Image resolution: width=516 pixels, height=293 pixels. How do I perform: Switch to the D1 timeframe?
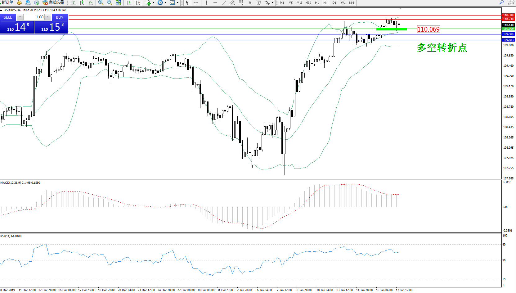[334, 3]
